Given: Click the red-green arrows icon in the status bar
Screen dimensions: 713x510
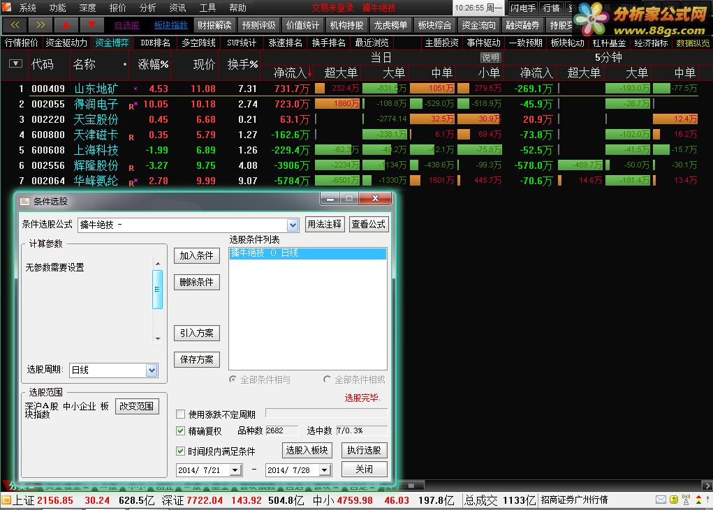Looking at the screenshot, I should tap(698, 500).
